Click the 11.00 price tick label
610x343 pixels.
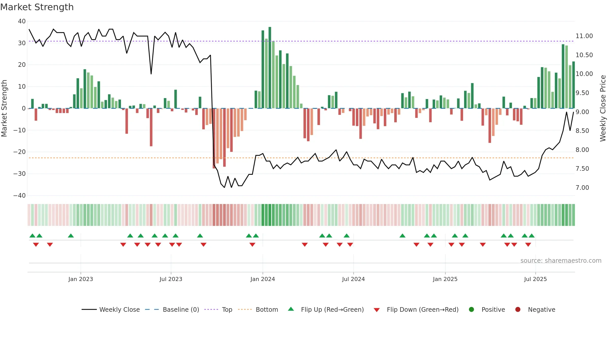[584, 36]
